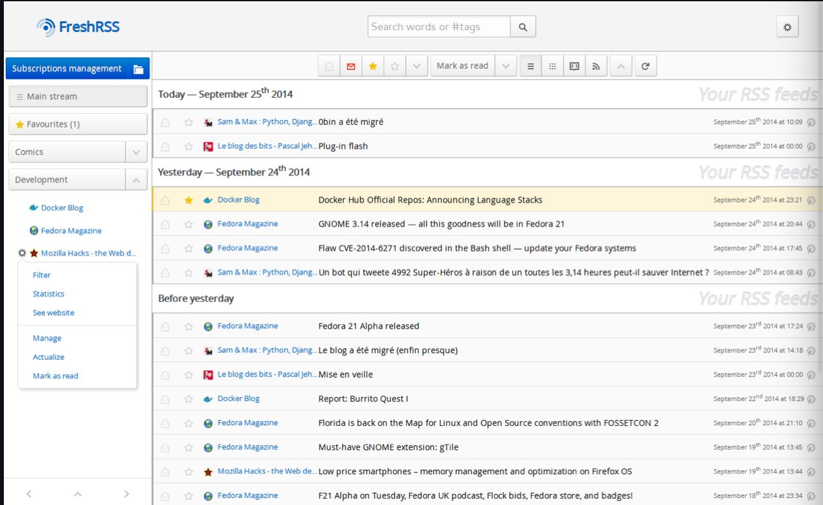Choose Mark as read in the feed menu
This screenshot has height=505, width=823.
pos(55,376)
